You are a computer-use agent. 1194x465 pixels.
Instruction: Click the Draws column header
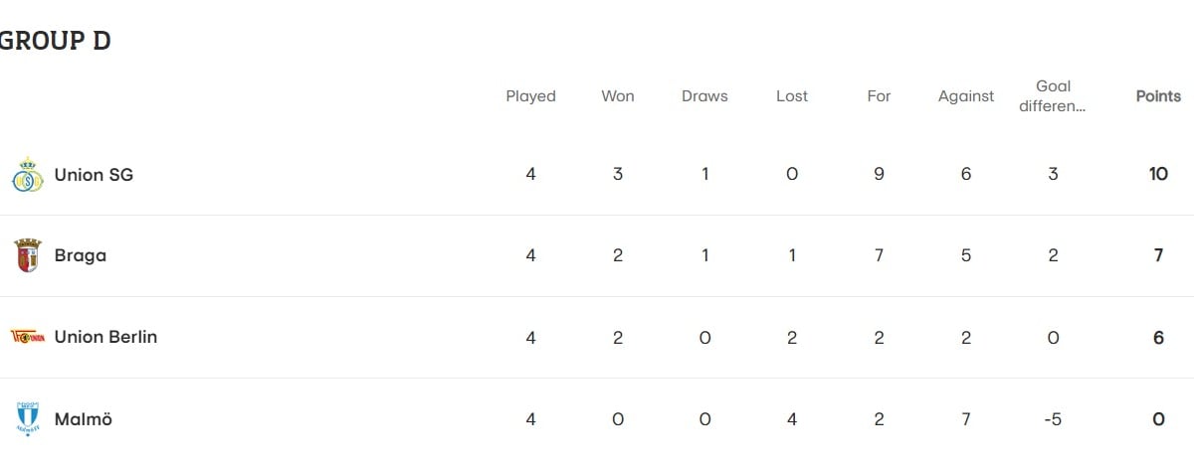click(x=704, y=96)
